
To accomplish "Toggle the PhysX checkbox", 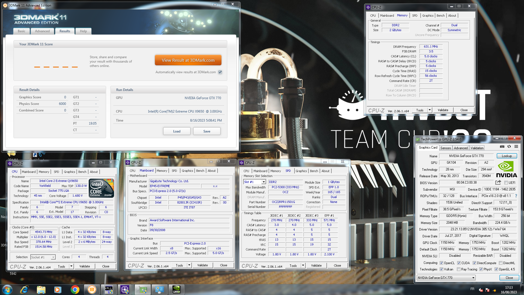I will coord(481,269).
